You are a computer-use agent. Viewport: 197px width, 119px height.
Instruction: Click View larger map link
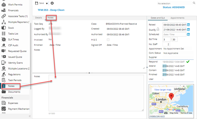163,90
